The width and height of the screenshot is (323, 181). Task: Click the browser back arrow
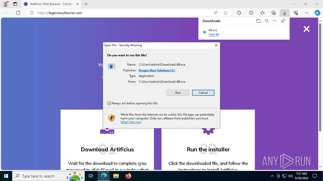click(7, 13)
